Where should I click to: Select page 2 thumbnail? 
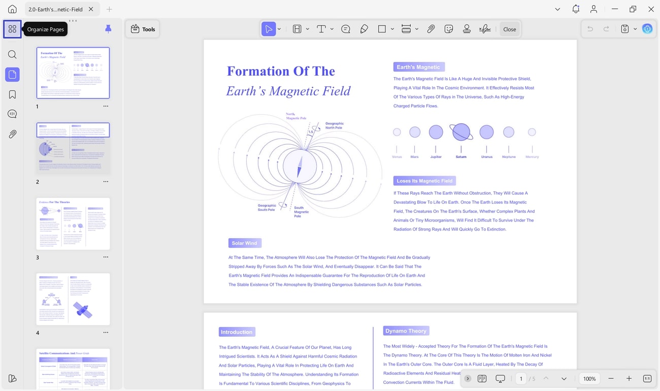[73, 148]
